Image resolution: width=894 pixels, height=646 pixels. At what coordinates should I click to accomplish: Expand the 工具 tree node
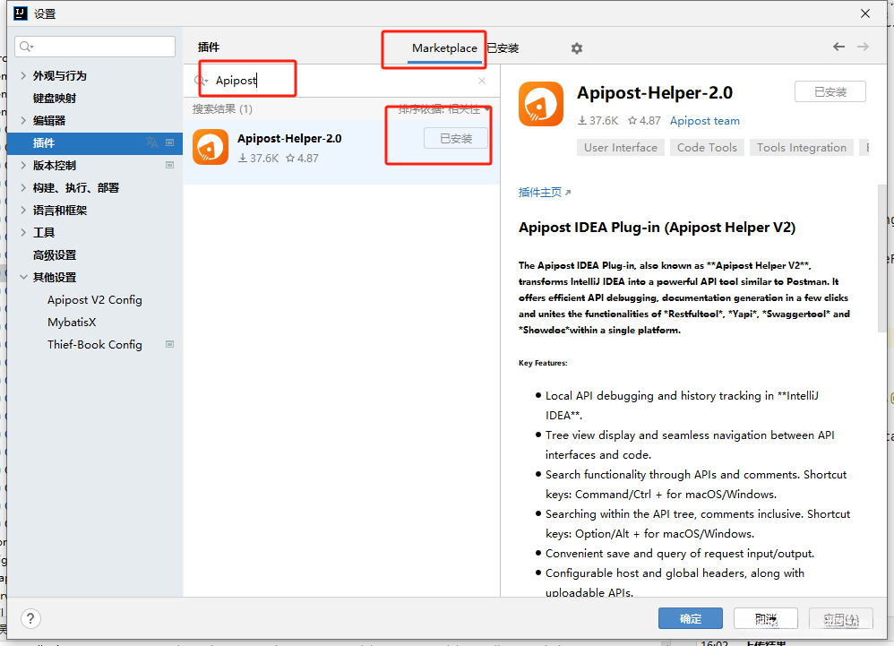click(23, 233)
